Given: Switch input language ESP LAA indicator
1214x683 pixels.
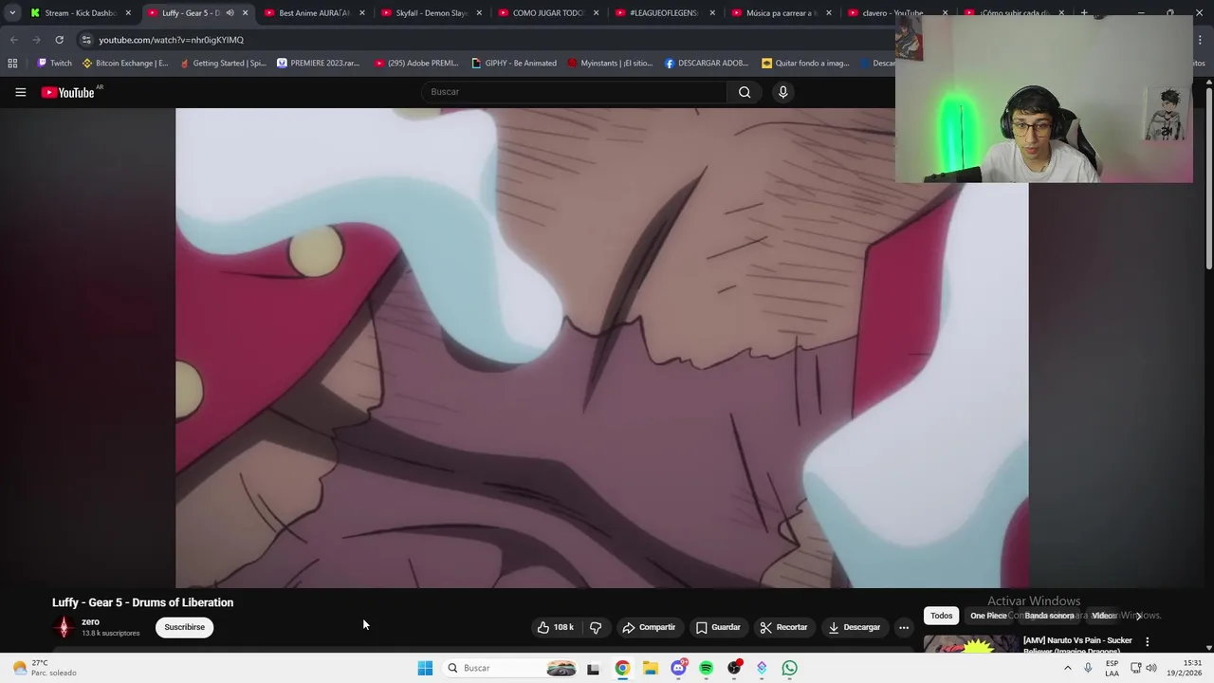Looking at the screenshot, I should coord(1112,668).
